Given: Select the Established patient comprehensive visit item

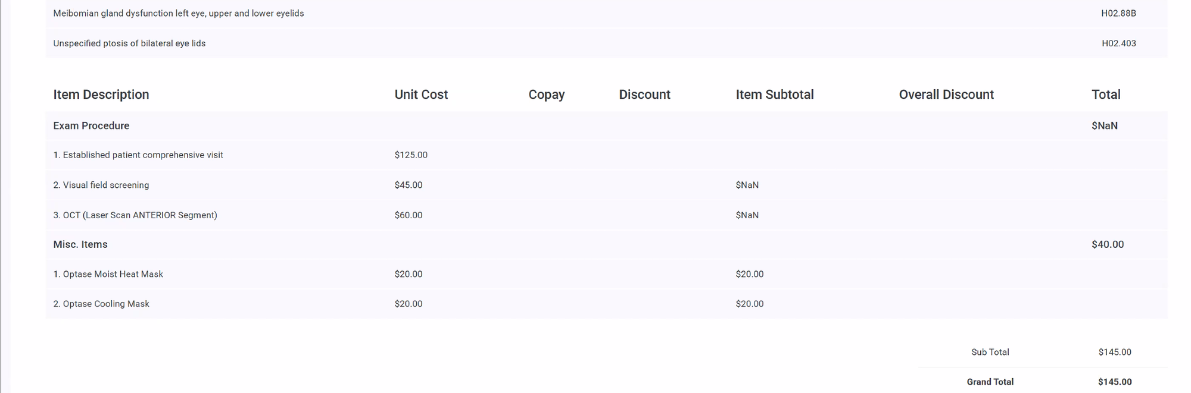Looking at the screenshot, I should coord(138,155).
